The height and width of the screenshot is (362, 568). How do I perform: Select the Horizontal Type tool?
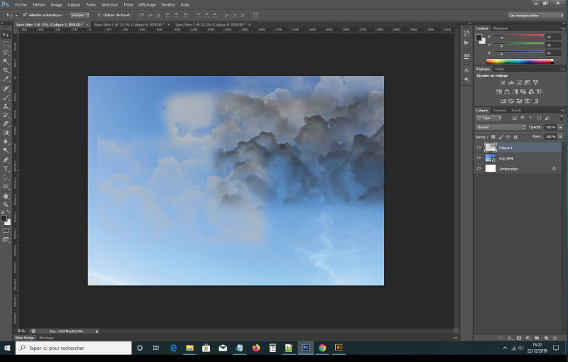point(6,168)
